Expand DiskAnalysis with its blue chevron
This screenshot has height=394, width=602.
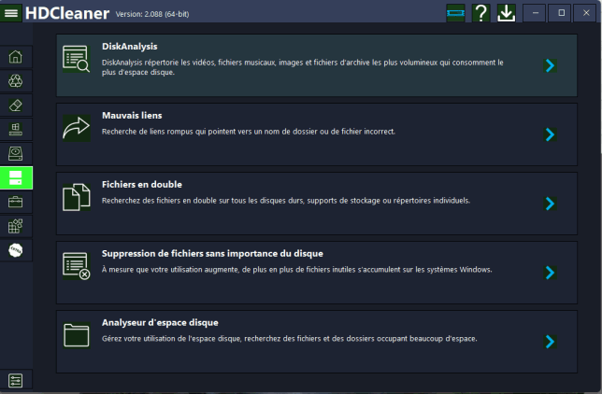coord(551,65)
